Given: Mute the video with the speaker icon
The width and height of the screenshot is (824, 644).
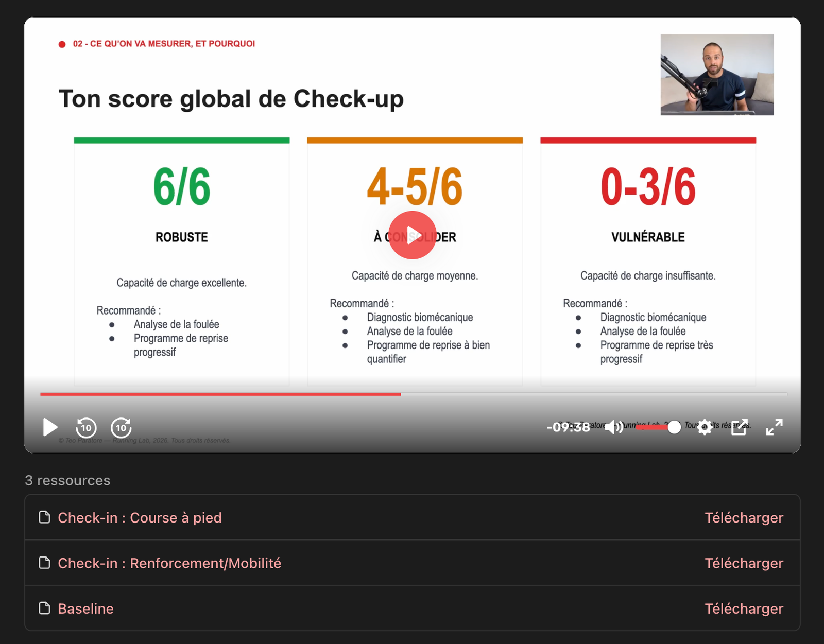Looking at the screenshot, I should coord(614,427).
